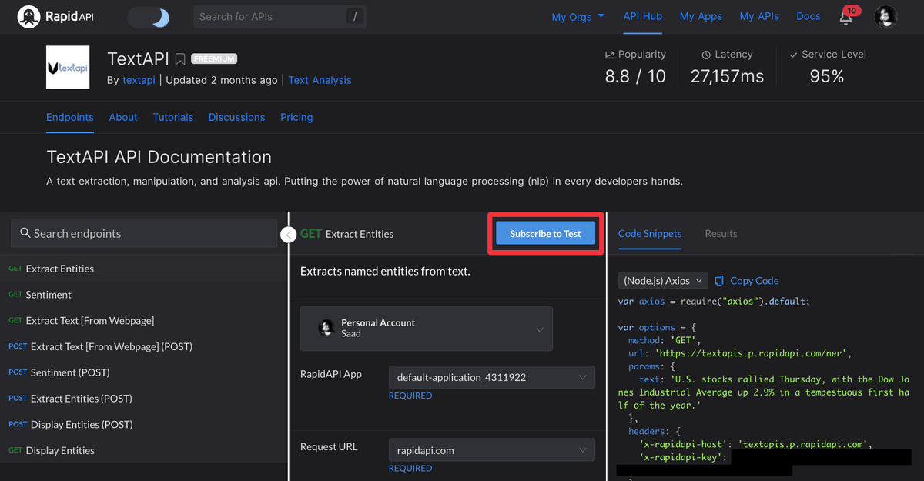The width and height of the screenshot is (924, 481).
Task: Toggle the dark mode moon switch
Action: pos(149,17)
